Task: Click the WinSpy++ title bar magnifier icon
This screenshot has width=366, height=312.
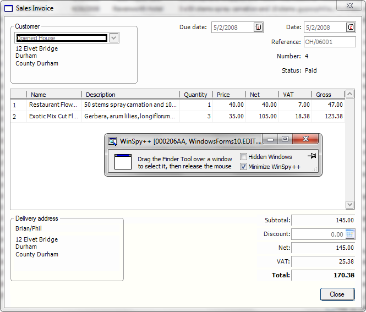Action: coord(113,141)
